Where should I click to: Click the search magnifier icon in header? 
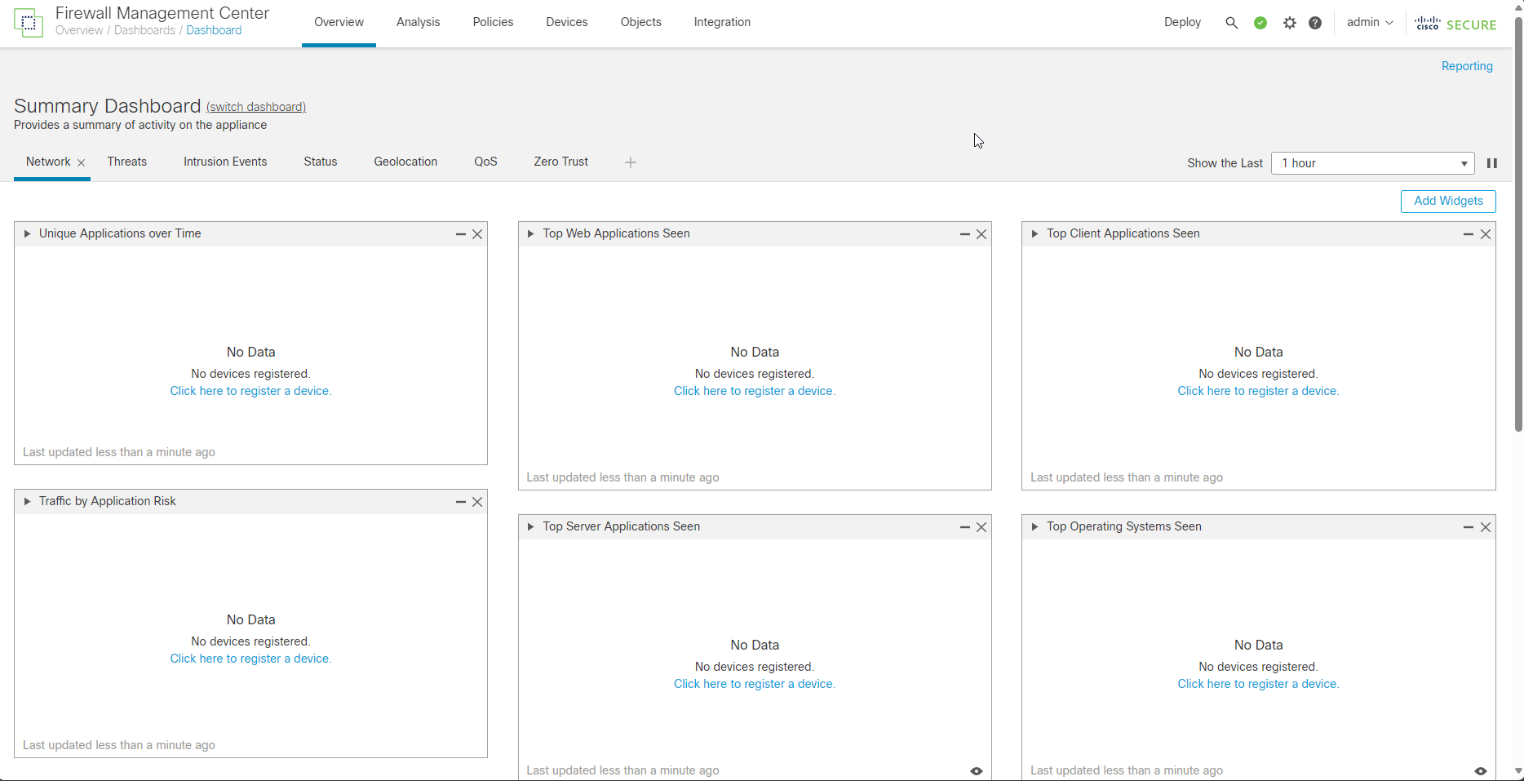1231,23
